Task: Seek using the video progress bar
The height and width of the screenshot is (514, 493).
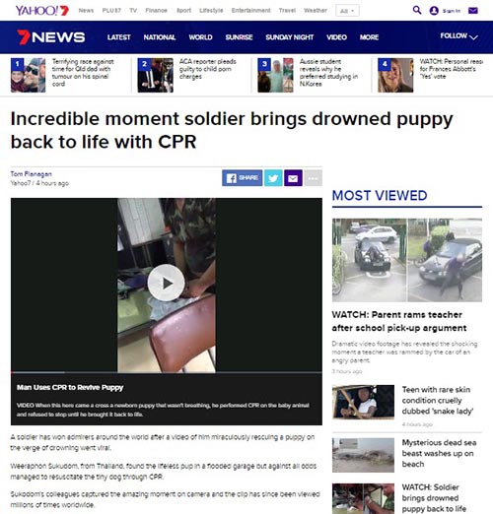Action: pos(167,372)
